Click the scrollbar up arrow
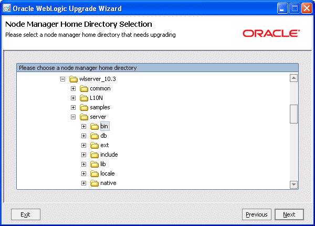The height and width of the screenshot is (226, 315). pos(293,78)
